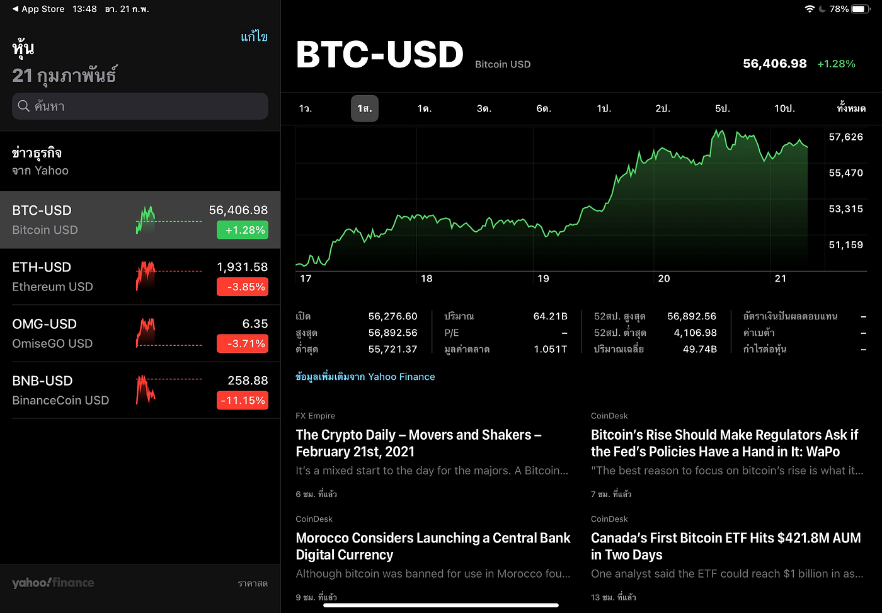
Task: Tap the แก้ไข (Edit) button
Action: (x=255, y=37)
